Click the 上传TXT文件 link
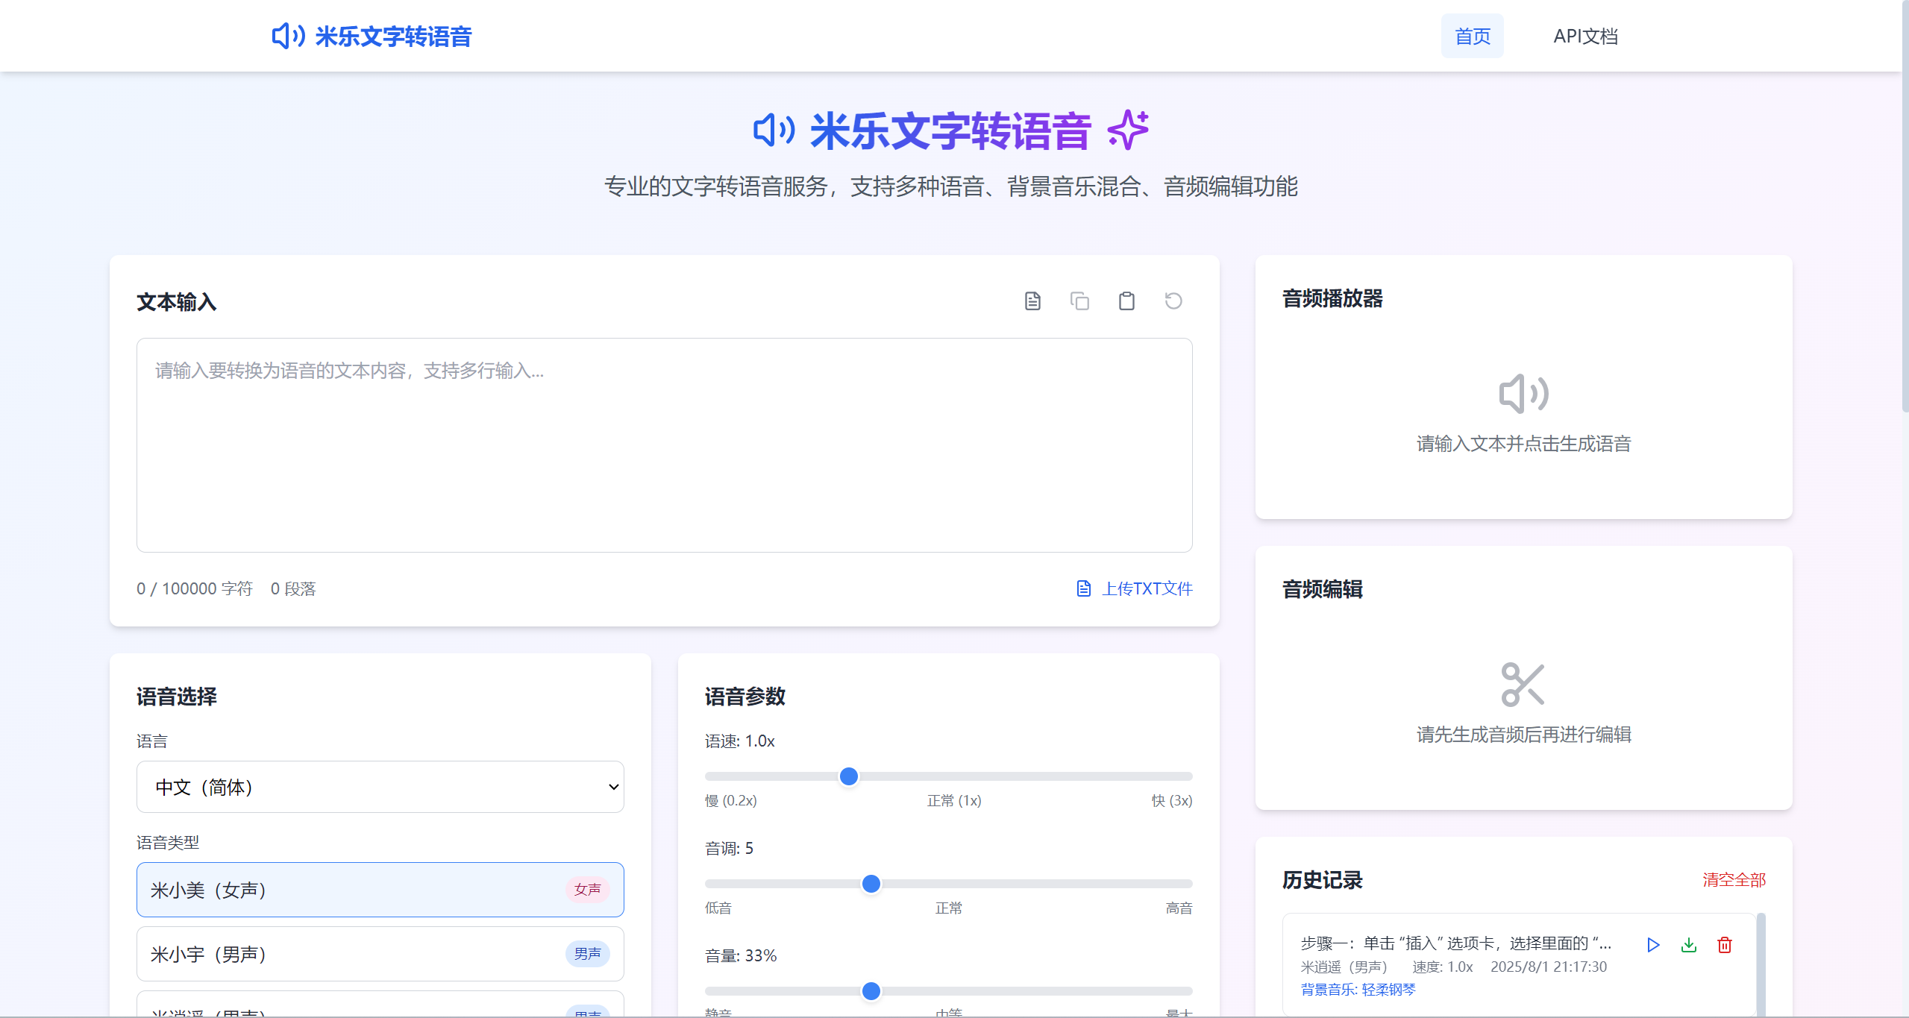The image size is (1909, 1018). pyautogui.click(x=1147, y=588)
